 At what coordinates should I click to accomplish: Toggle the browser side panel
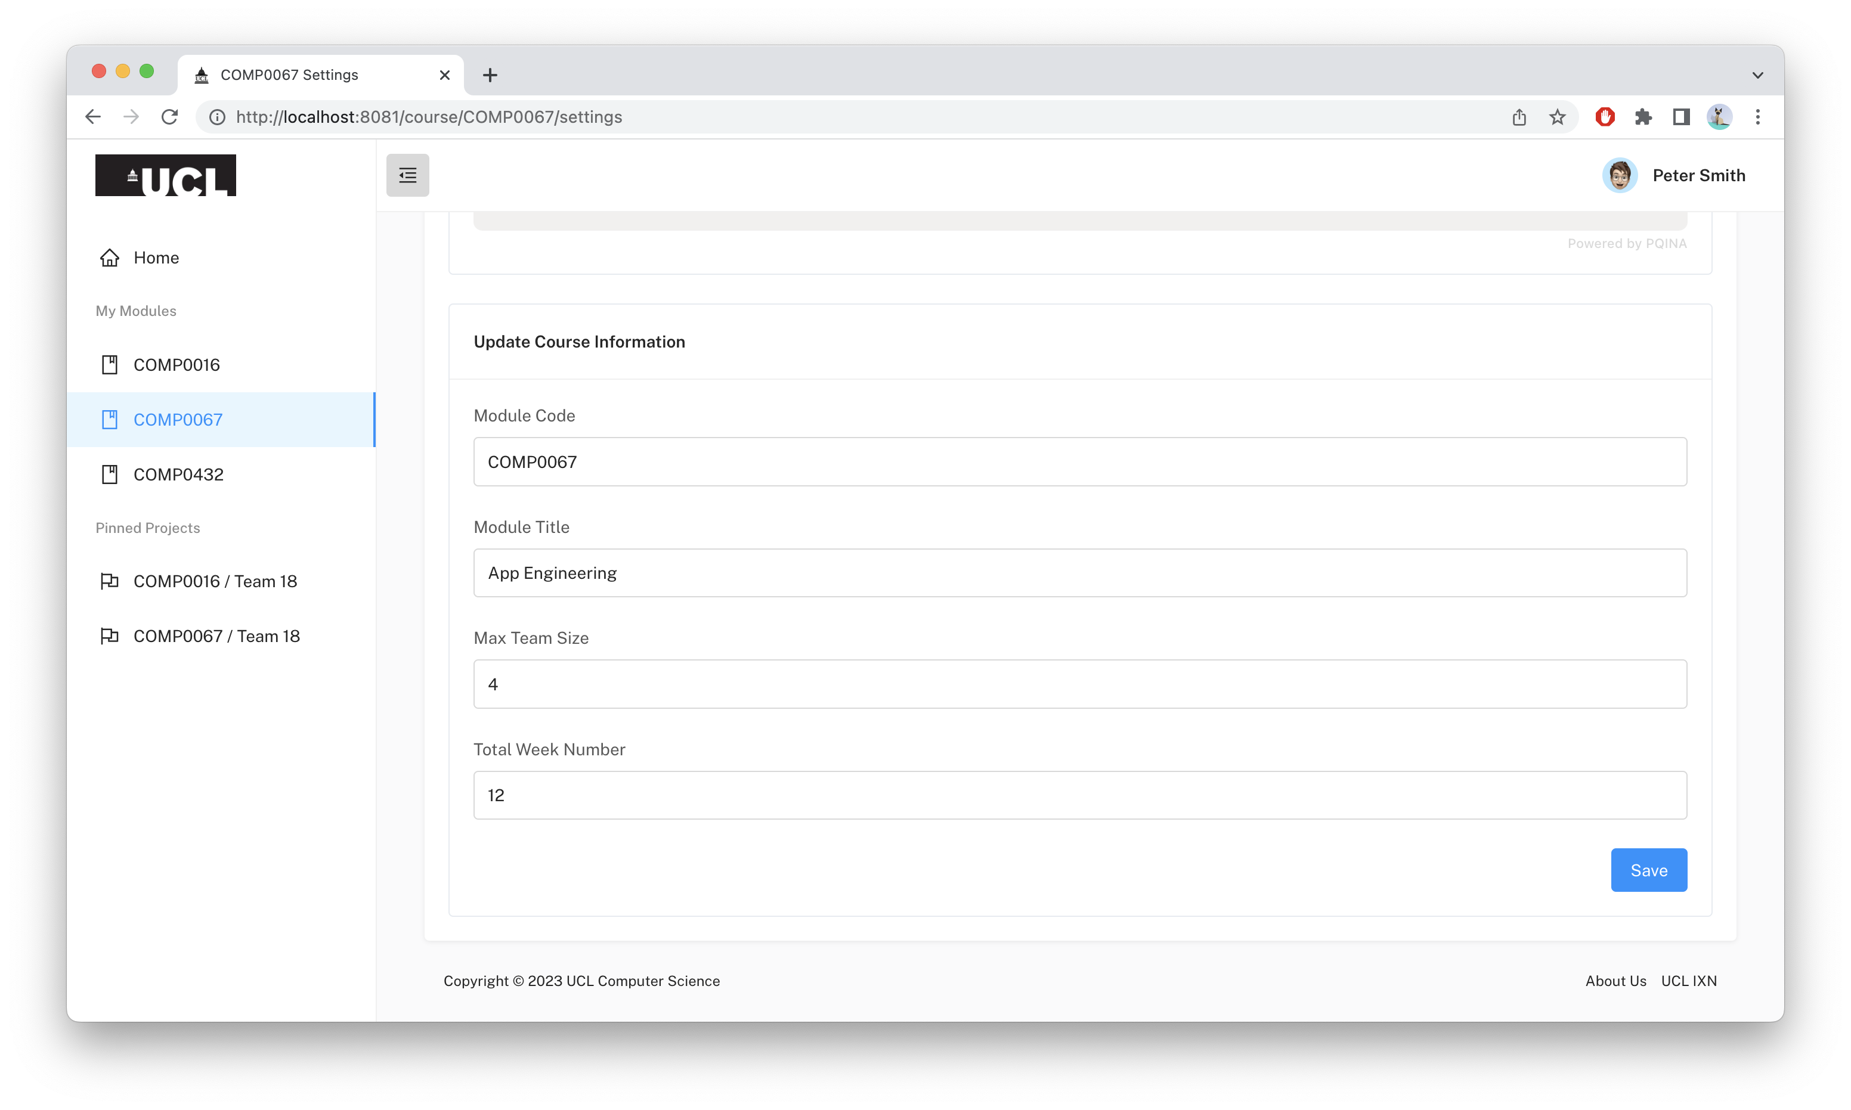[1681, 117]
